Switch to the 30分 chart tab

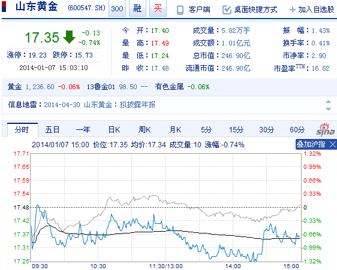(x=267, y=130)
